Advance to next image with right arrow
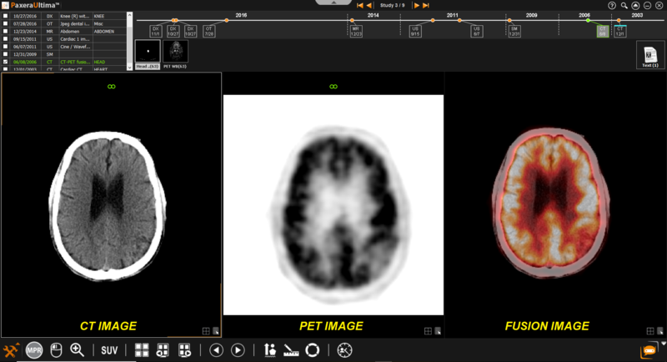Image resolution: width=667 pixels, height=362 pixels. tap(238, 350)
